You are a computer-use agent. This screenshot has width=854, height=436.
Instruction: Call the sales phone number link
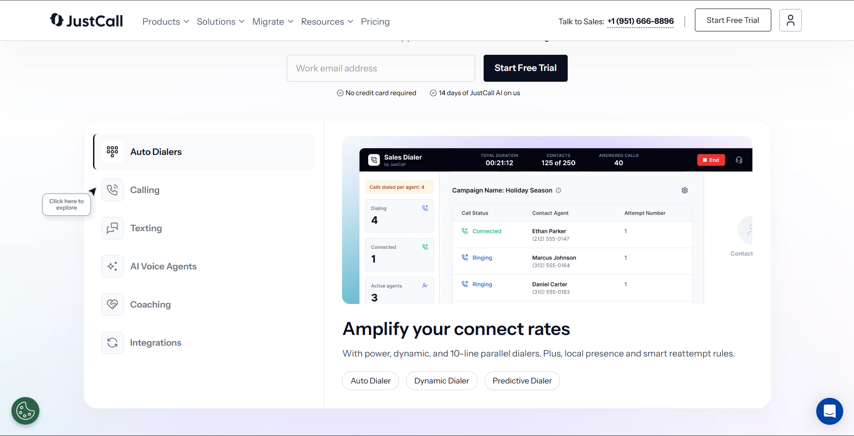640,21
